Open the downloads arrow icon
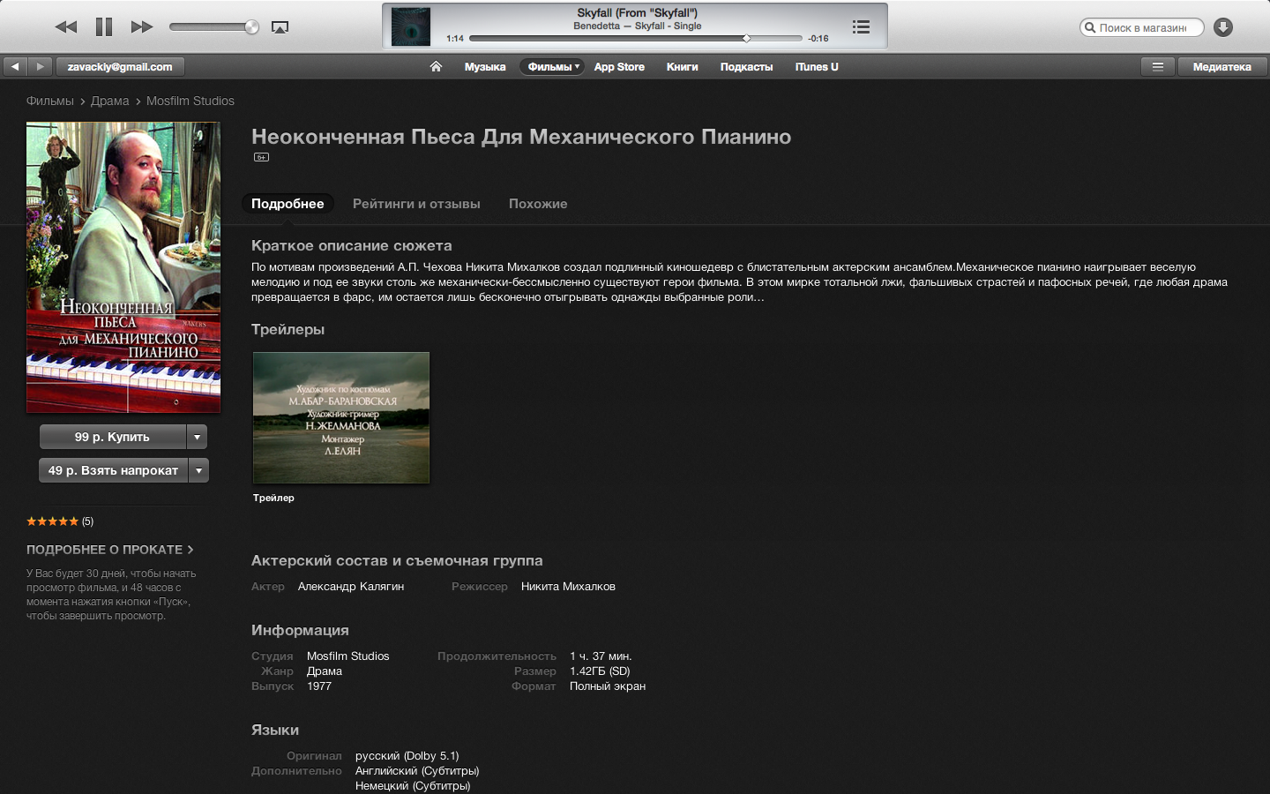 coord(1223,27)
